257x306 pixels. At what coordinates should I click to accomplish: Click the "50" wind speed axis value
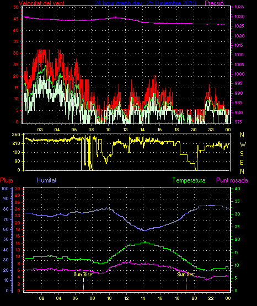(16, 7)
